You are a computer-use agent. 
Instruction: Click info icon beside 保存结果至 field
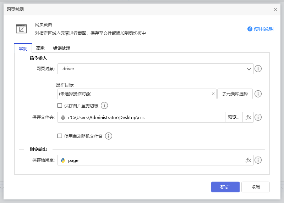tap(258, 160)
